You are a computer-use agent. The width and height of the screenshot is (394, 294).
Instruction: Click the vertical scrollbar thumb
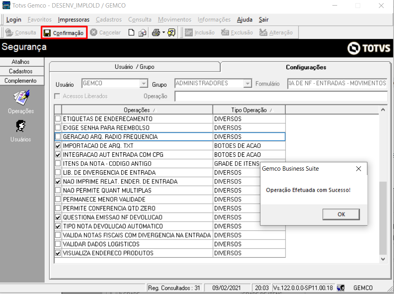point(383,218)
